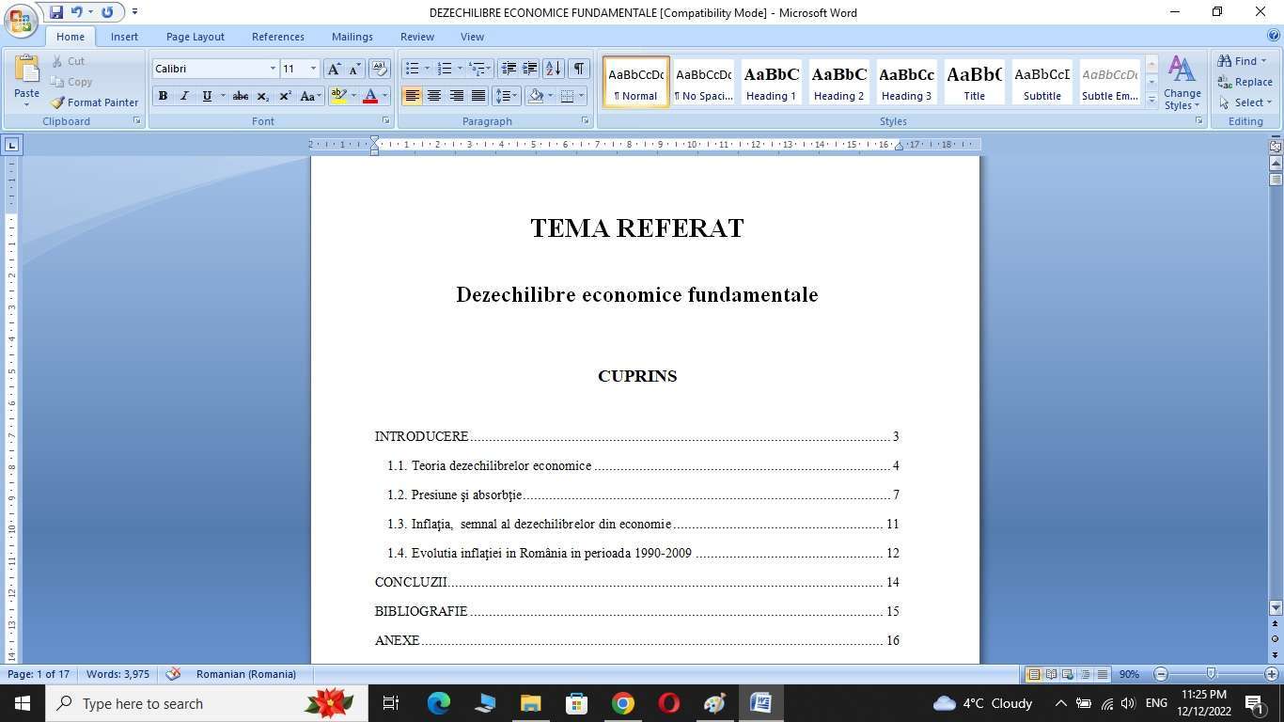Open Google Chrome from the taskbar
The width and height of the screenshot is (1284, 722).
click(x=620, y=703)
